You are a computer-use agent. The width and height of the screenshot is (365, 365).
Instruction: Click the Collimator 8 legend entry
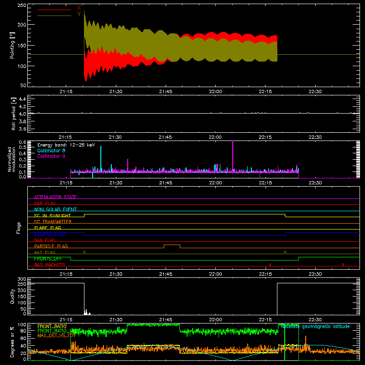(51, 151)
